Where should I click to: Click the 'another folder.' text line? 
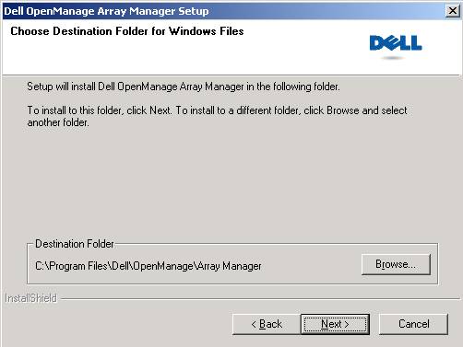[58, 122]
